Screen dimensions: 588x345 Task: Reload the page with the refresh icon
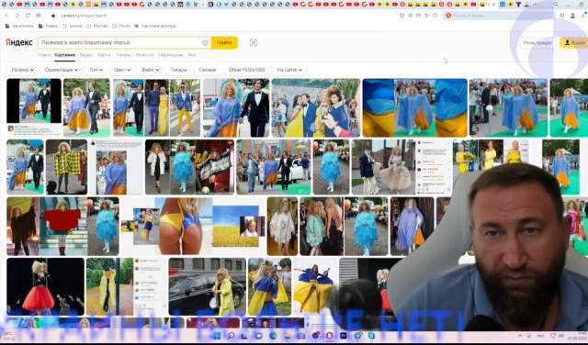28,16
